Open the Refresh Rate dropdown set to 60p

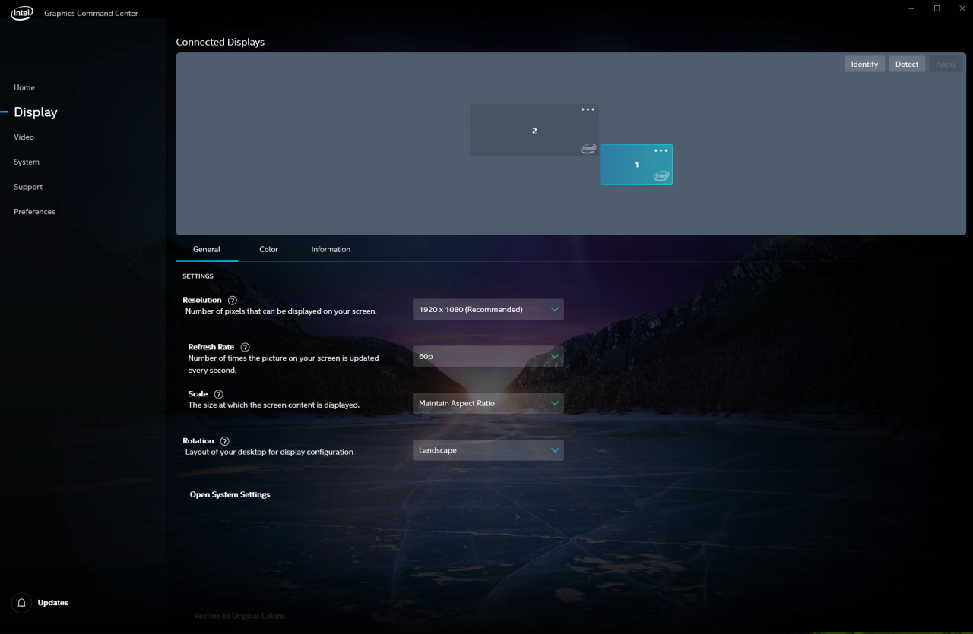488,356
